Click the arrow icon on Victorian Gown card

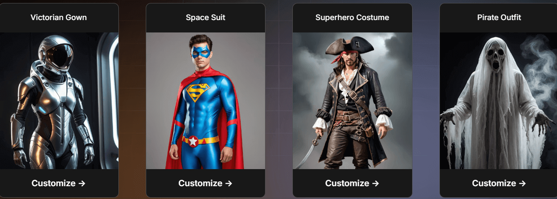pyautogui.click(x=82, y=183)
